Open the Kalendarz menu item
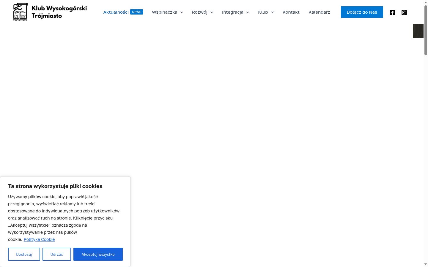This screenshot has height=267, width=428. click(319, 12)
